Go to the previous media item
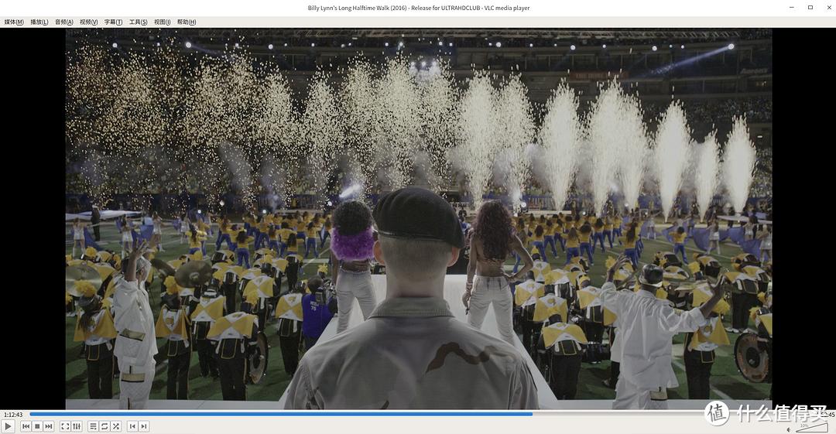Image resolution: width=836 pixels, height=434 pixels. [26, 426]
